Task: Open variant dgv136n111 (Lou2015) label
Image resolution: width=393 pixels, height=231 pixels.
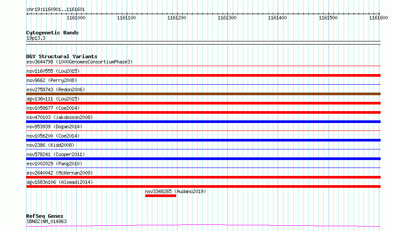Action: [x=53, y=99]
